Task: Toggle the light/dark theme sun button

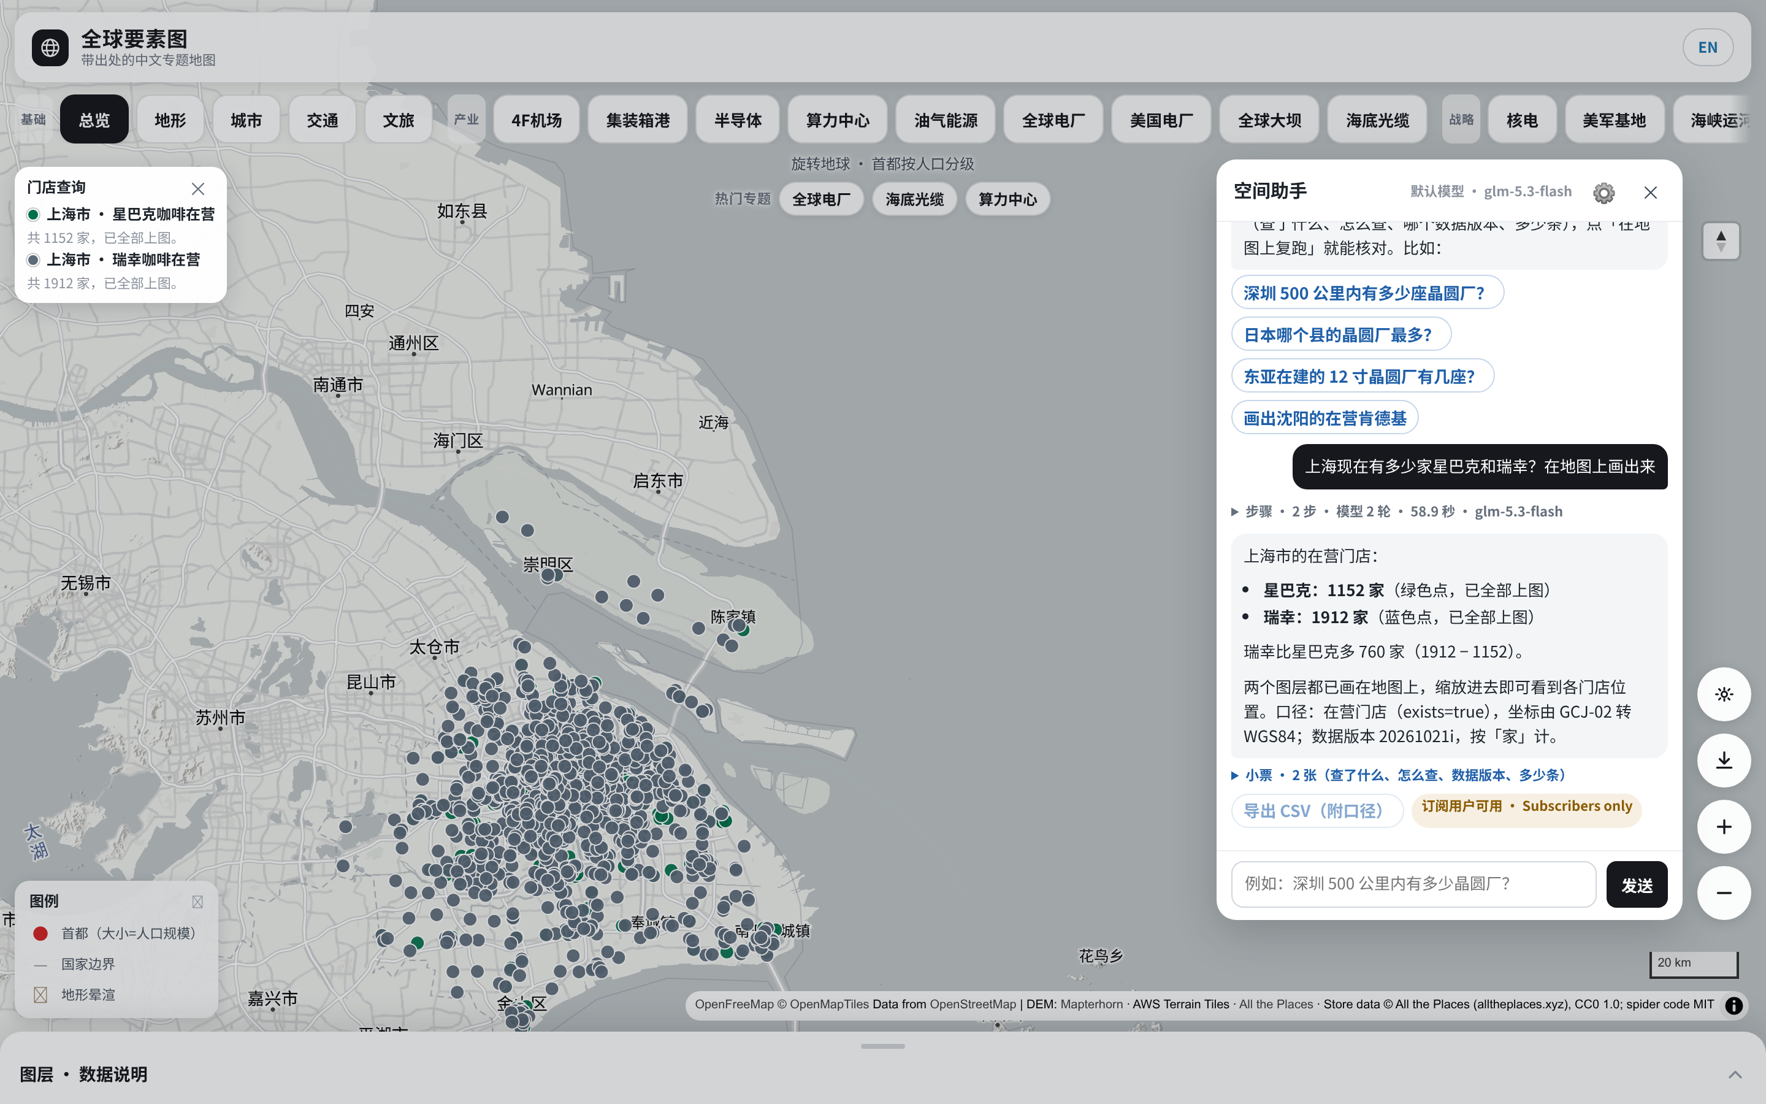Action: (x=1724, y=694)
